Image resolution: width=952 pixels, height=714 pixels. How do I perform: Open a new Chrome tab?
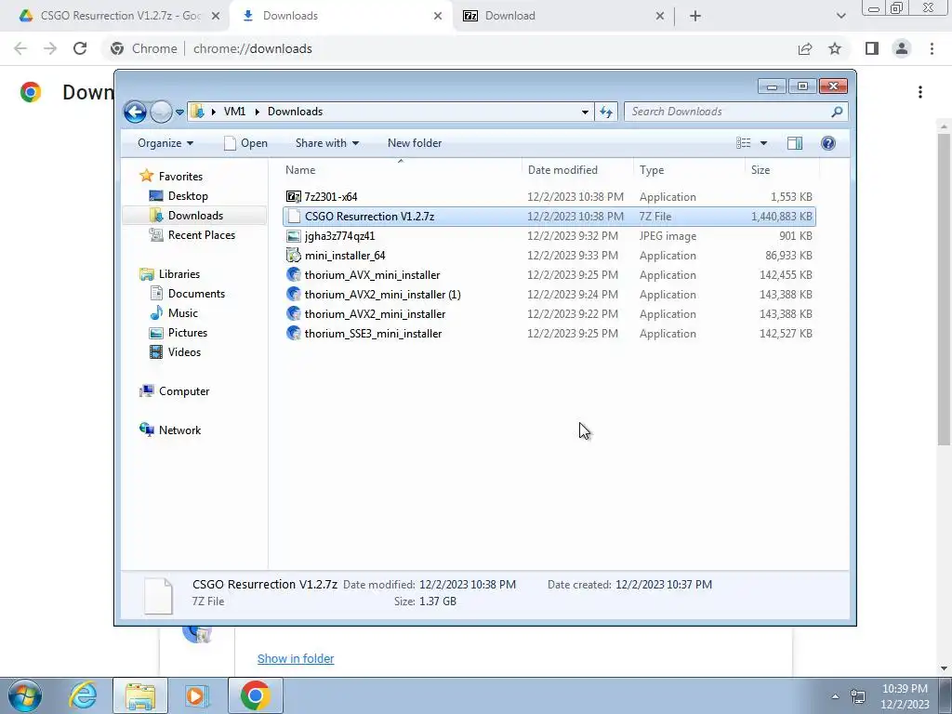click(x=695, y=16)
